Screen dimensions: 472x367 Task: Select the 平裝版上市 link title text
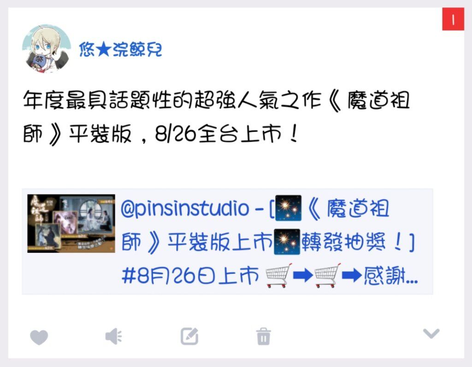220,242
